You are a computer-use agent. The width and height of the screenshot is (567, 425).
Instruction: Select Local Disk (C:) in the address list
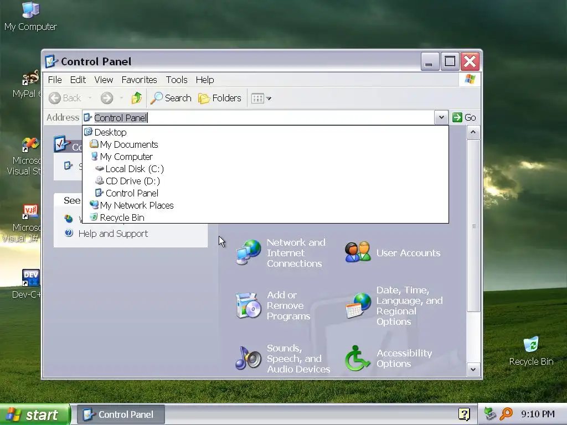click(265, 169)
